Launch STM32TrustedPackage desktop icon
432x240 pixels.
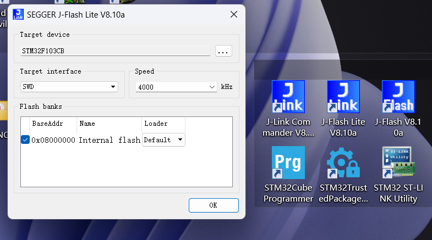pyautogui.click(x=343, y=175)
